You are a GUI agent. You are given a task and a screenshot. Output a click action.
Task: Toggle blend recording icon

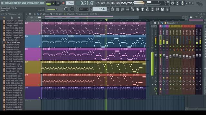coord(113,3)
